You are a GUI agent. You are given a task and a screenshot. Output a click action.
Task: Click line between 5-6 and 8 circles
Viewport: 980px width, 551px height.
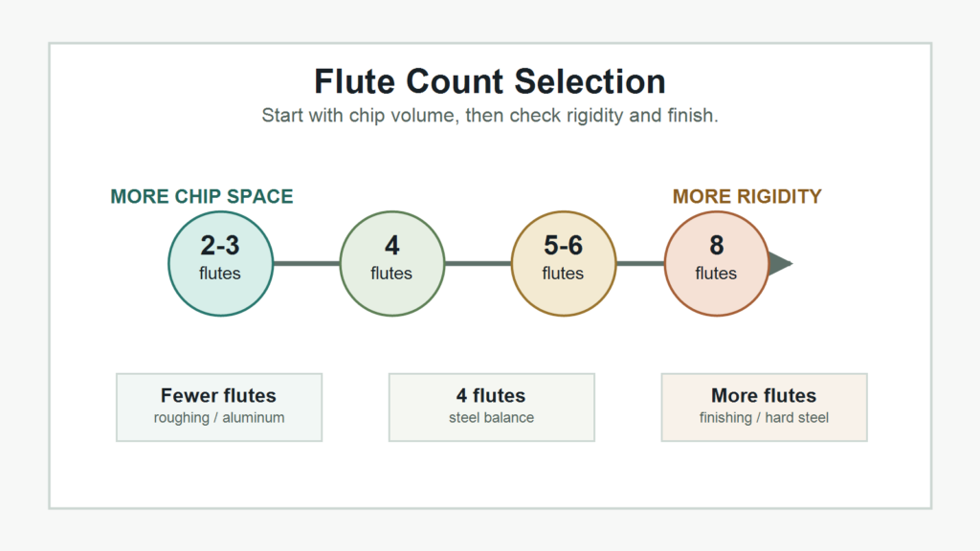[640, 264]
